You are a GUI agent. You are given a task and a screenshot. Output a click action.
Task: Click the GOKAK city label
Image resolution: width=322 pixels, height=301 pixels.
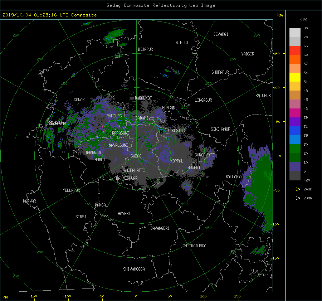(79, 100)
